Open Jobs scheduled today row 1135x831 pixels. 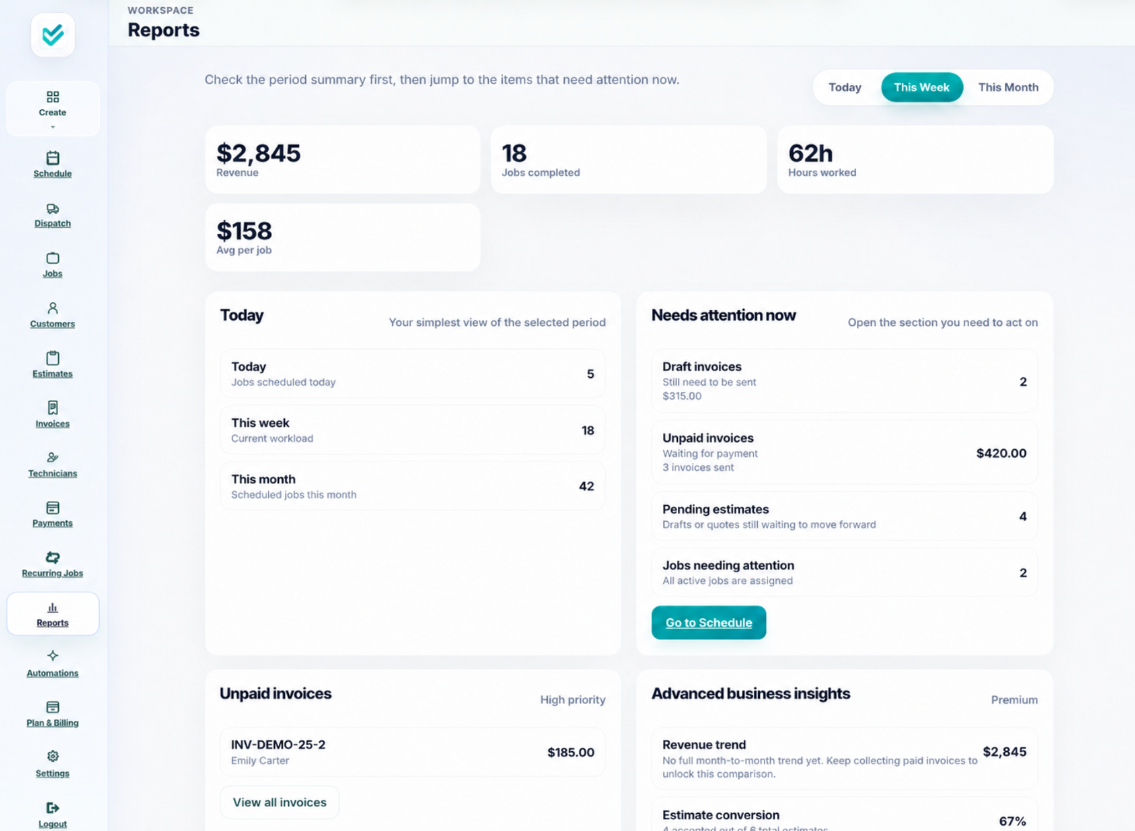(x=413, y=373)
